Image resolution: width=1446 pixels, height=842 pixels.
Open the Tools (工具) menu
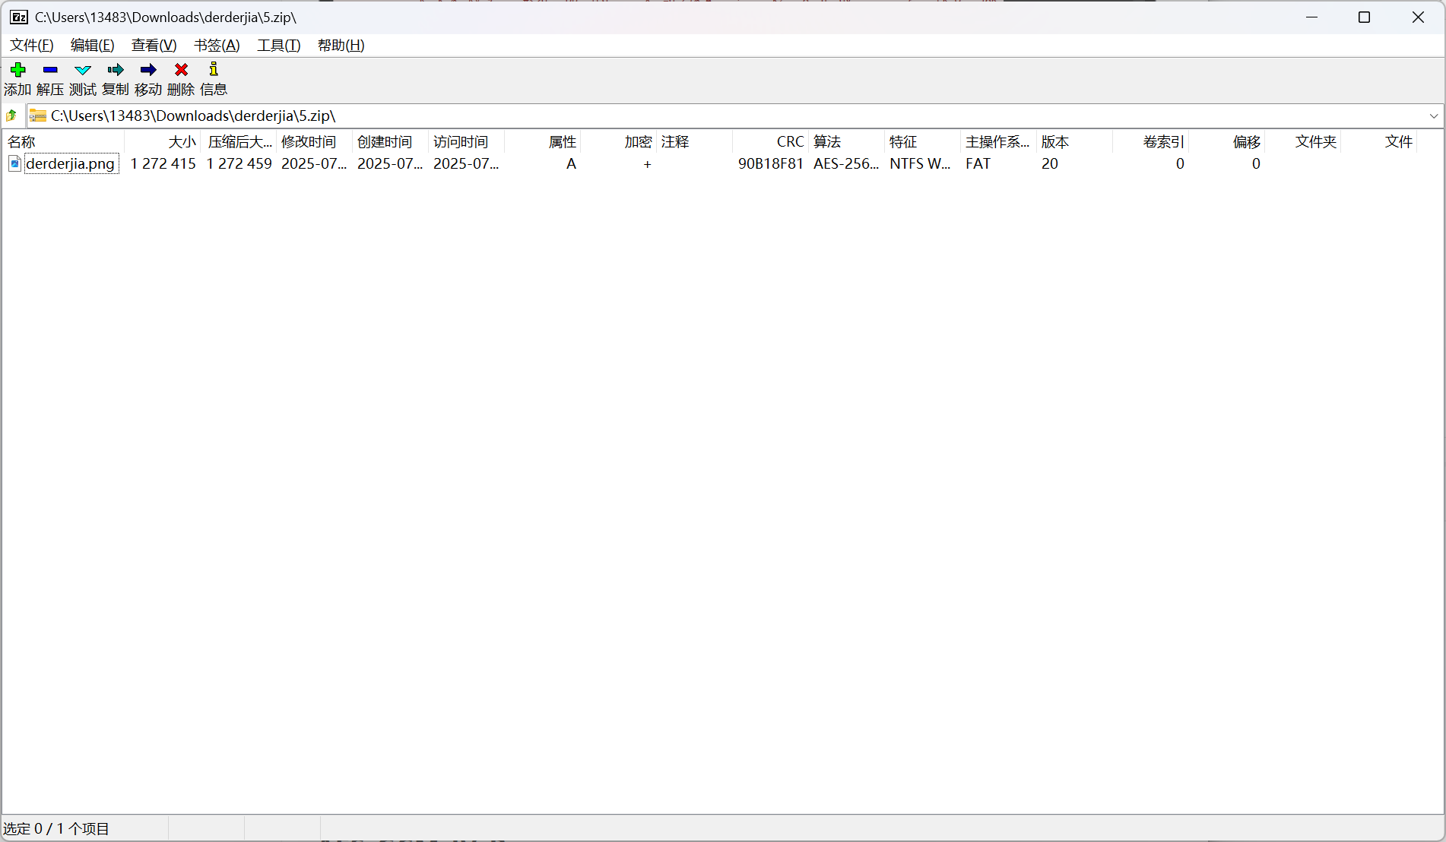[278, 46]
